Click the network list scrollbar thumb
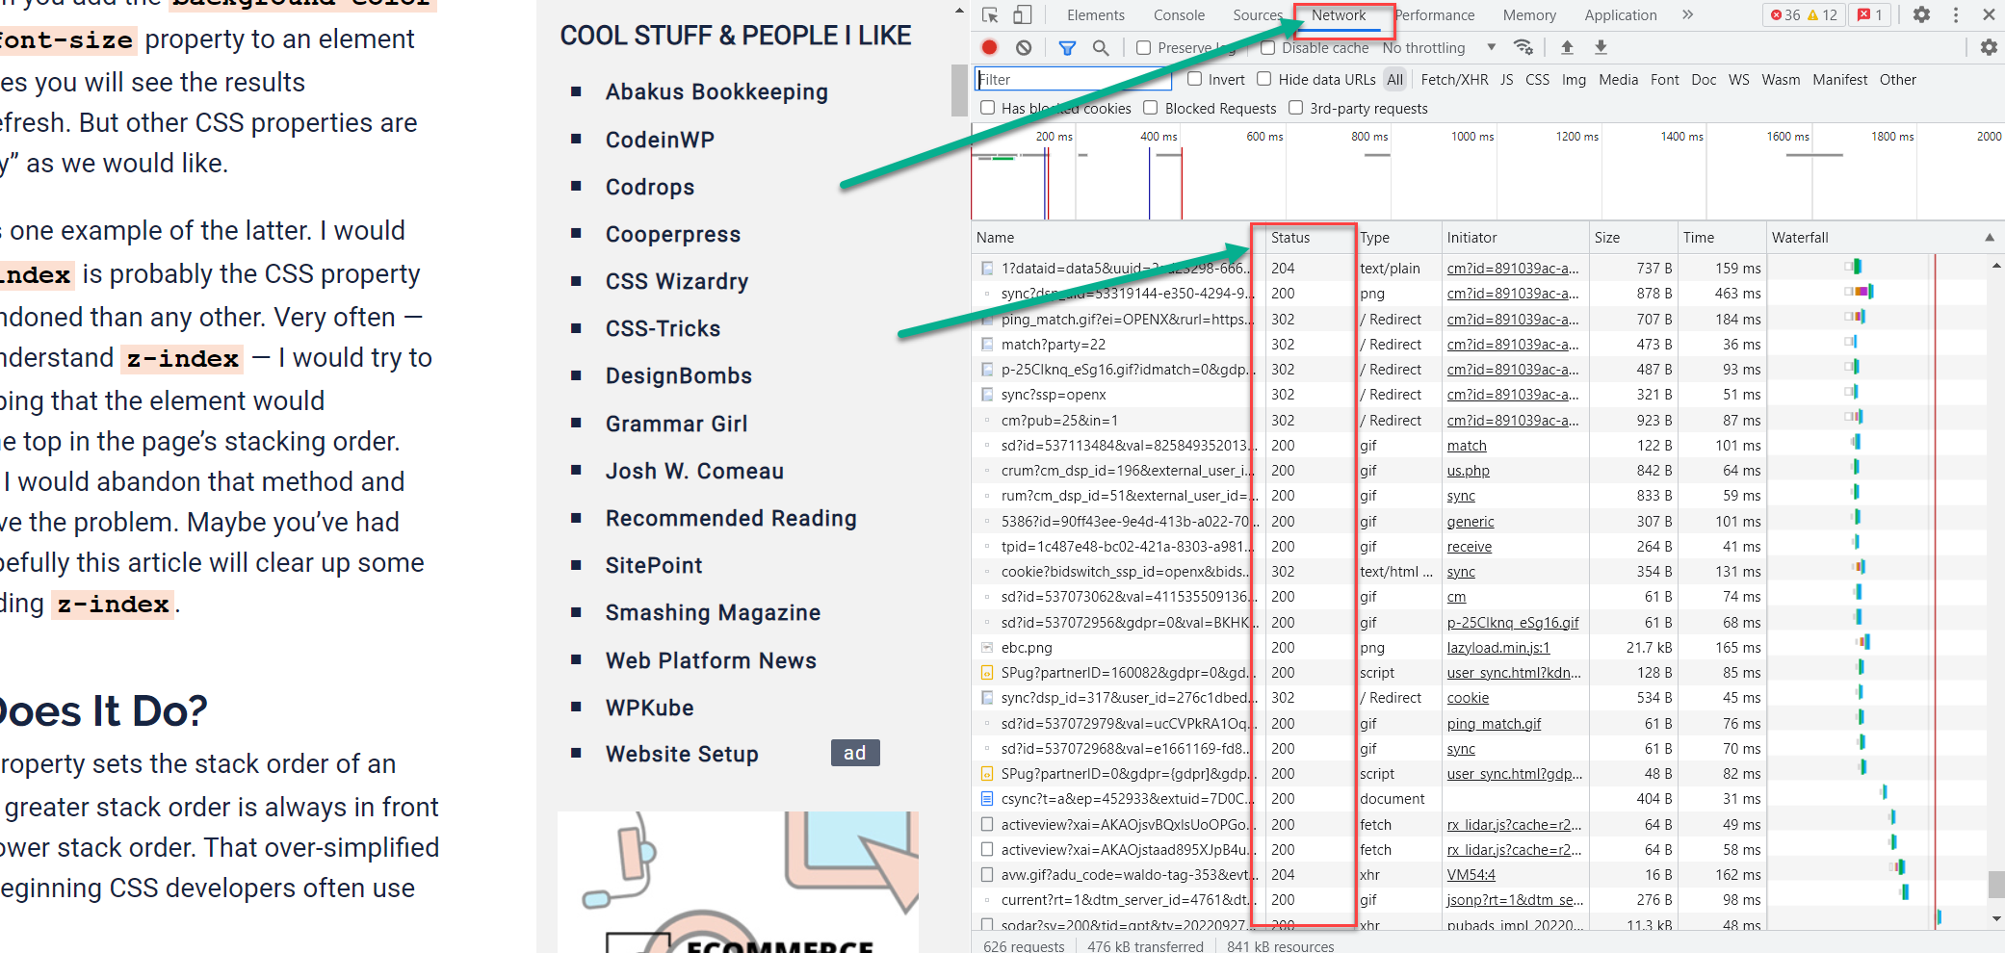This screenshot has height=953, width=2005. (x=1996, y=885)
